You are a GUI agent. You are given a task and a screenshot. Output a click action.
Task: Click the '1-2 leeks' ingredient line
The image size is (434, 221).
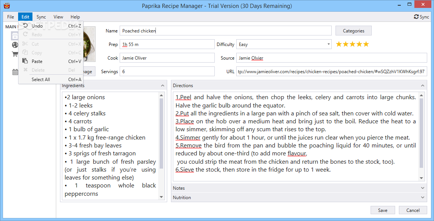pos(78,105)
